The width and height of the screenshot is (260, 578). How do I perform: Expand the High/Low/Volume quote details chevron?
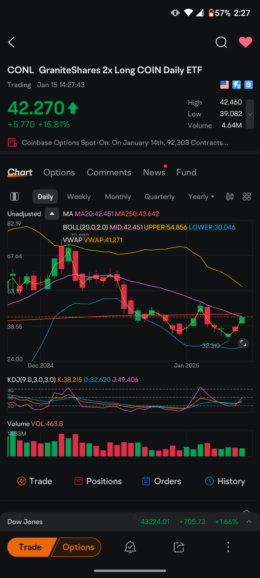[250, 114]
